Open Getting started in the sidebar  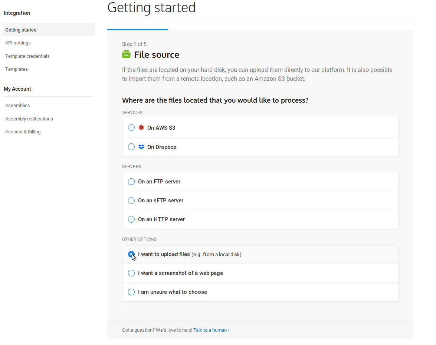tap(21, 30)
